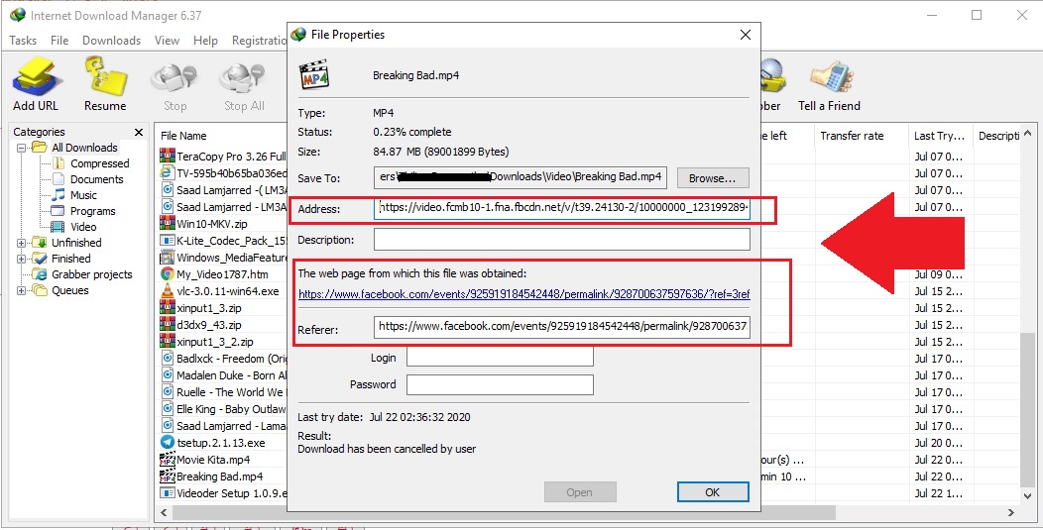Screen dimensions: 1043x530
Task: Select the Breaking Bad.mp4 row in list
Action: (223, 477)
